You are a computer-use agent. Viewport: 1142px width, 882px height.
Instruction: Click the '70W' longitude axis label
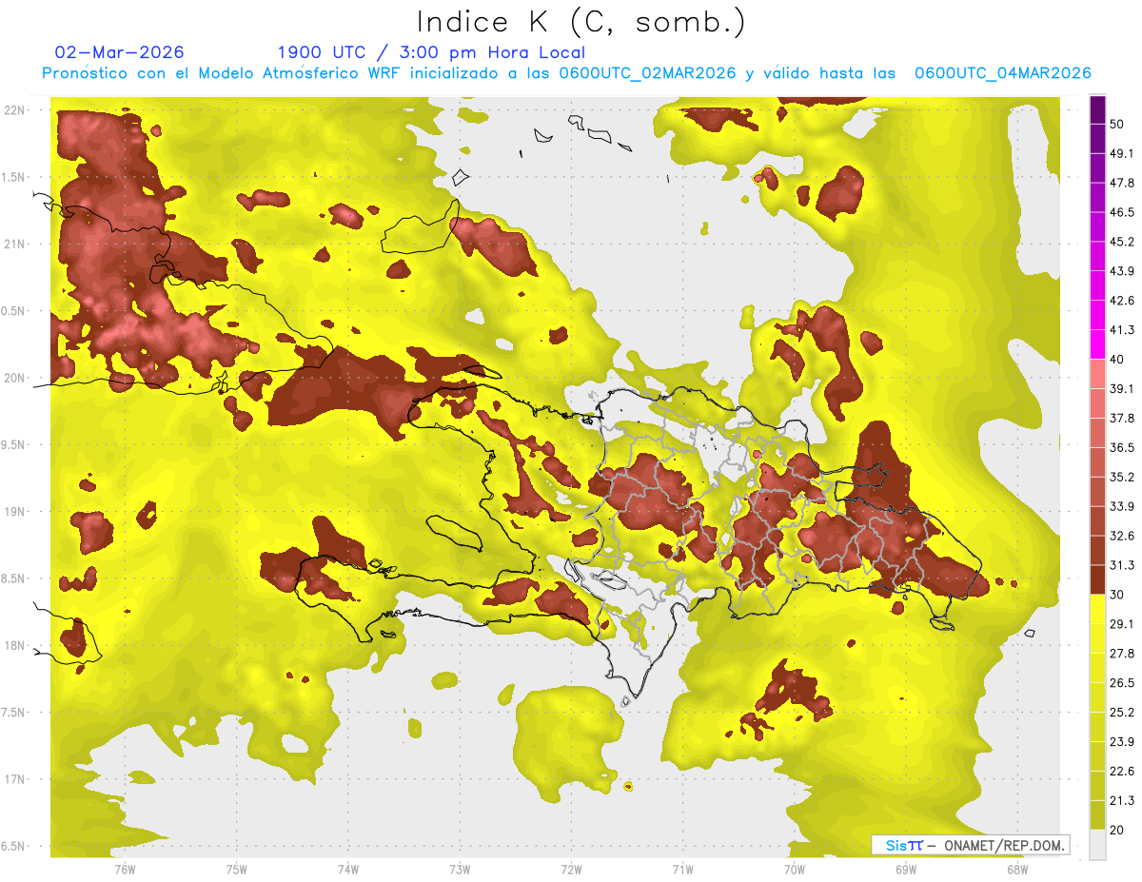point(794,871)
